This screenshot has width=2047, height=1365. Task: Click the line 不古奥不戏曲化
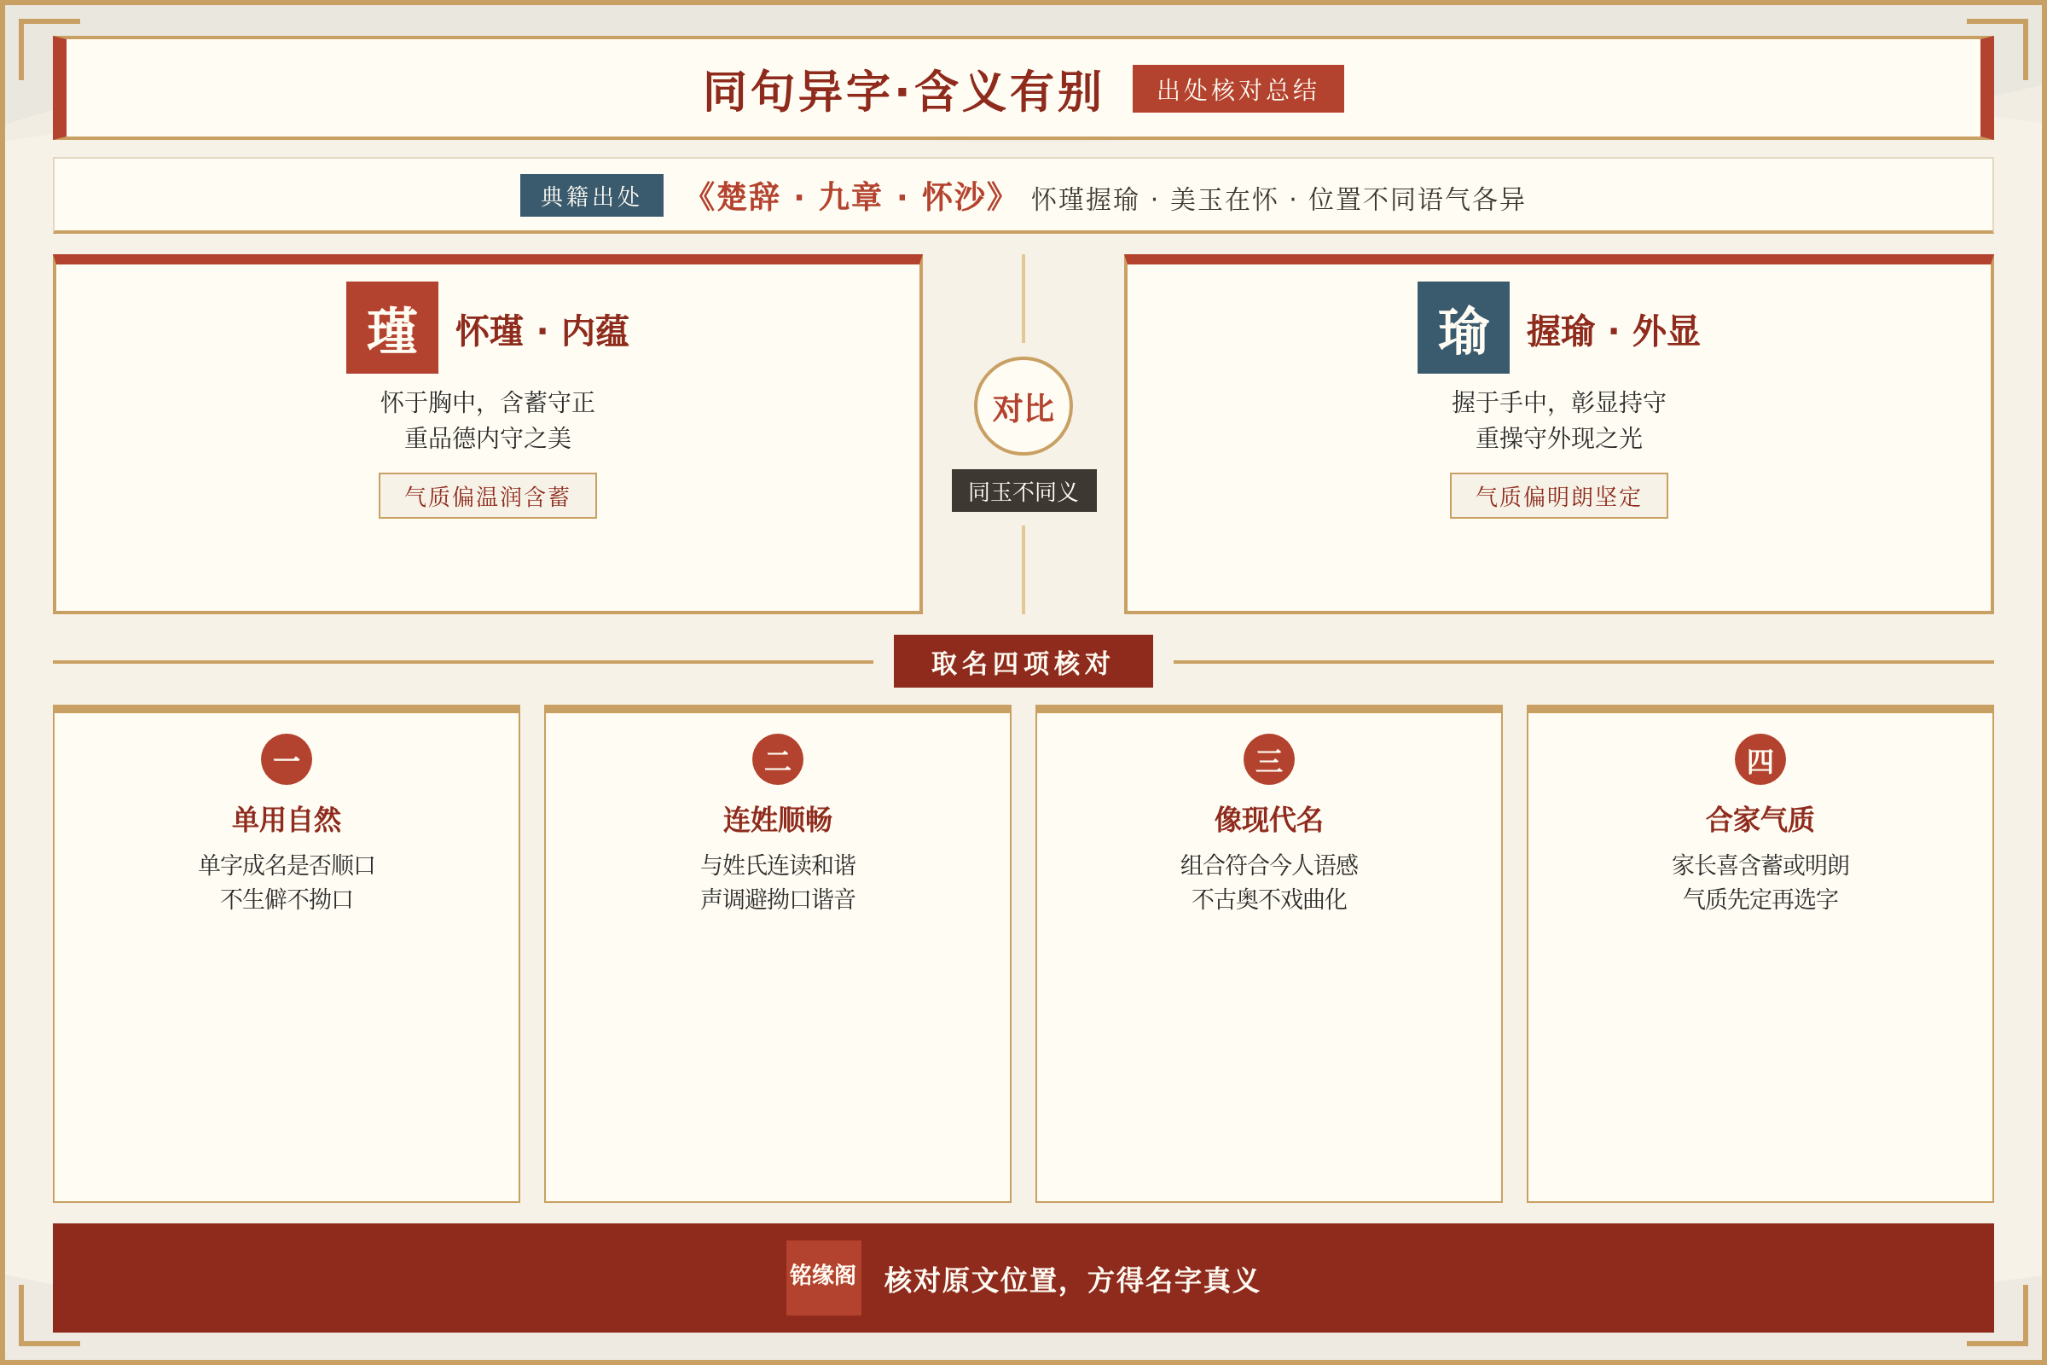1269,898
